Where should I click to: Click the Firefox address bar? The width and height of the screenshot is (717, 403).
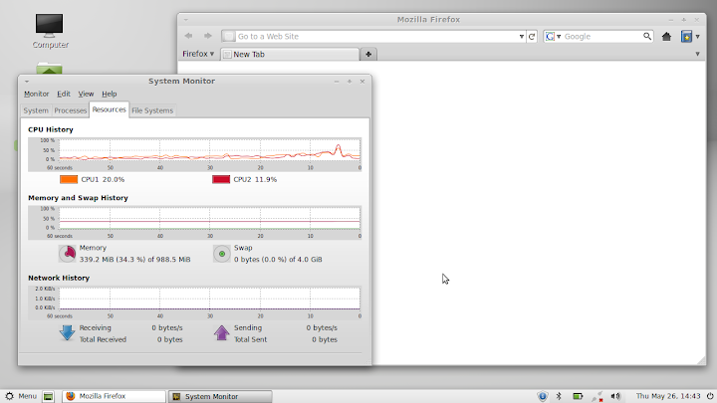tap(373, 36)
